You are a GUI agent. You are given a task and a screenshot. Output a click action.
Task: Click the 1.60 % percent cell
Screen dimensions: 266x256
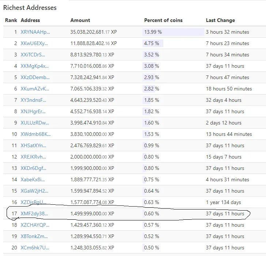tap(152, 123)
